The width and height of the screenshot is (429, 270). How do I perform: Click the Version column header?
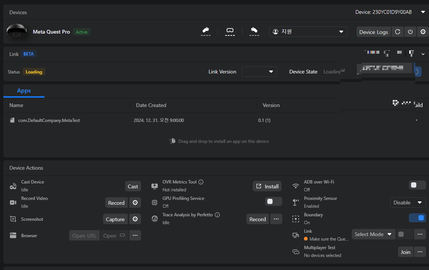271,105
